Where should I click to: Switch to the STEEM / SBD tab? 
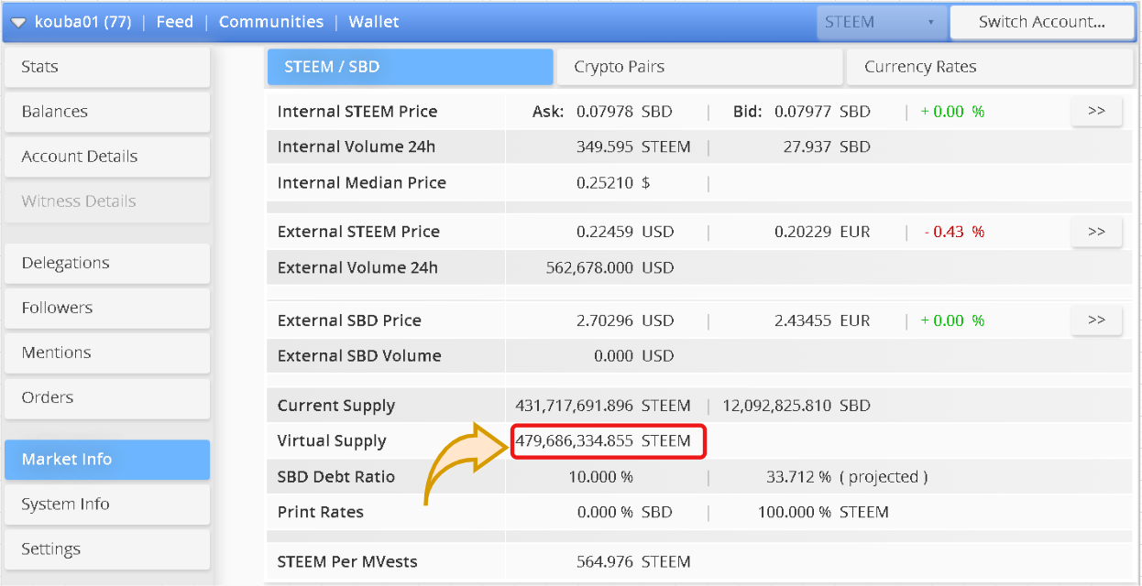coord(411,67)
